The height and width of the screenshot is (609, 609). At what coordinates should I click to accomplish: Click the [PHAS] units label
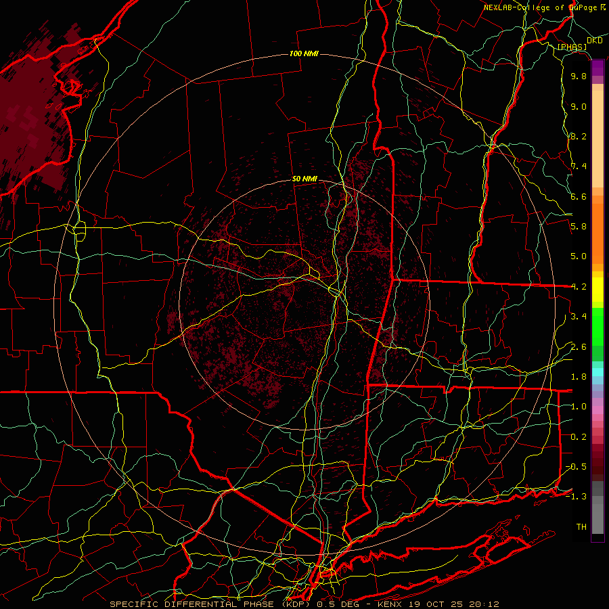(x=572, y=47)
